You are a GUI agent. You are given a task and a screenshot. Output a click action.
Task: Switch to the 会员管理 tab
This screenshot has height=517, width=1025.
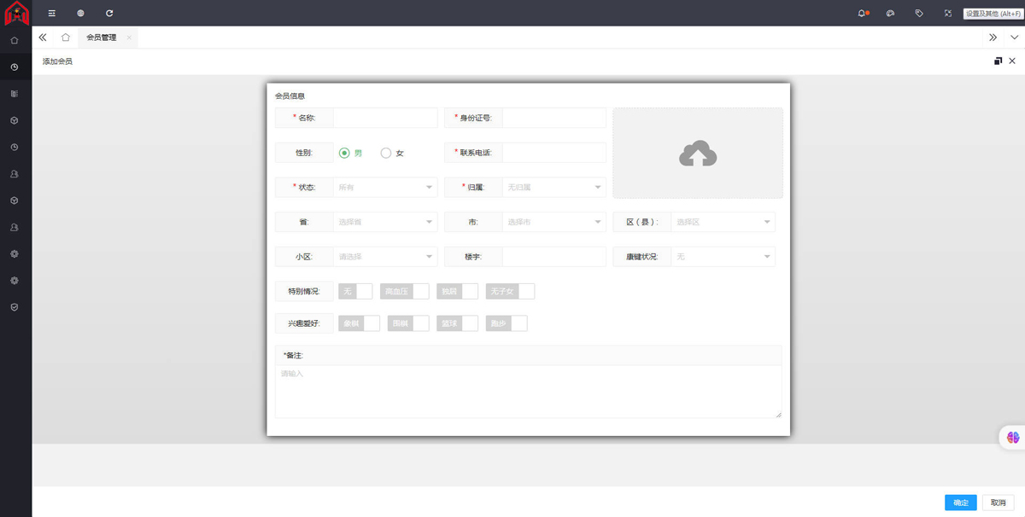coord(102,38)
